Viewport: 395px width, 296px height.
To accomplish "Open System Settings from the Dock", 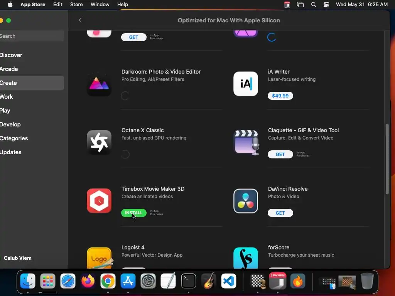I will (148, 281).
